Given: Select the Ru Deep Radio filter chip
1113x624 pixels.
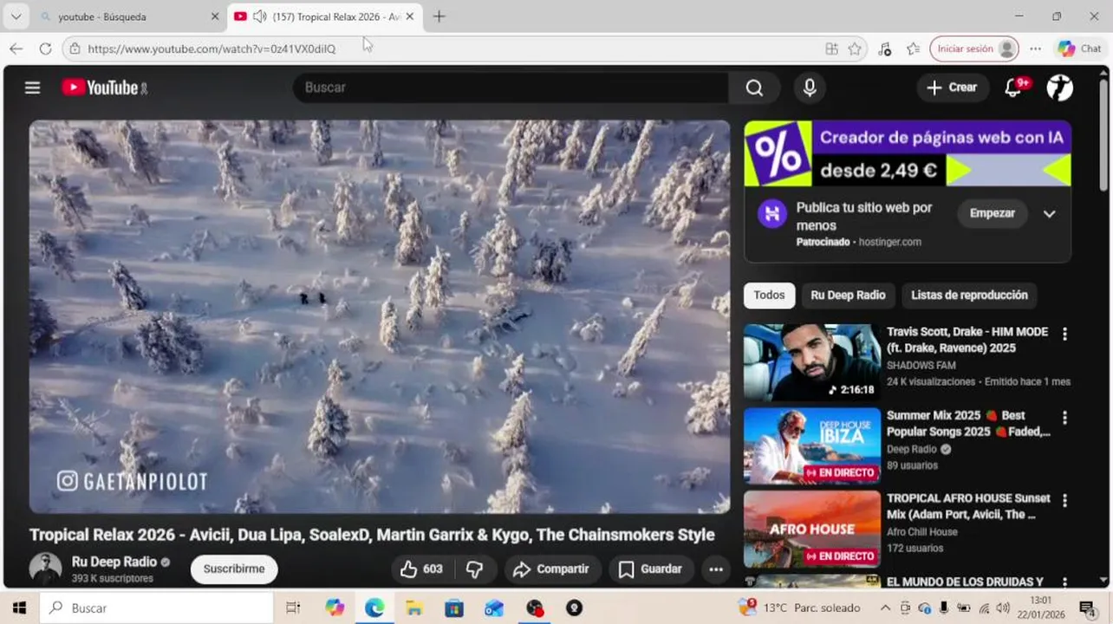Looking at the screenshot, I should [848, 296].
